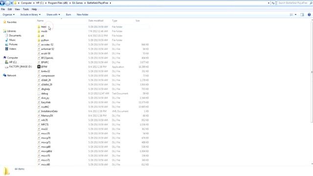Select the EasyWeb DLL file icon

39,102
